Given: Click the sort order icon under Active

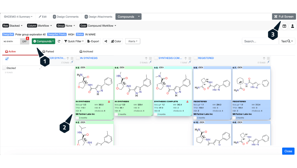Looking at the screenshot, I should pyautogui.click(x=7, y=59).
